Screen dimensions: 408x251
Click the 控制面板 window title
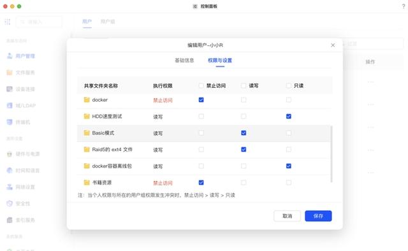(208, 6)
